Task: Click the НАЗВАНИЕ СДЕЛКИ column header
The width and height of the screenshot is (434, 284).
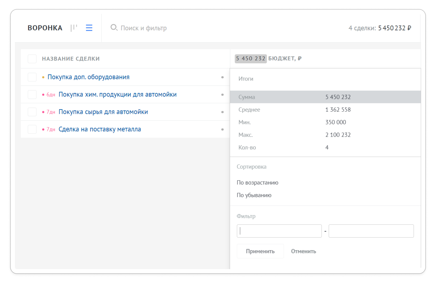Action: coord(71,59)
